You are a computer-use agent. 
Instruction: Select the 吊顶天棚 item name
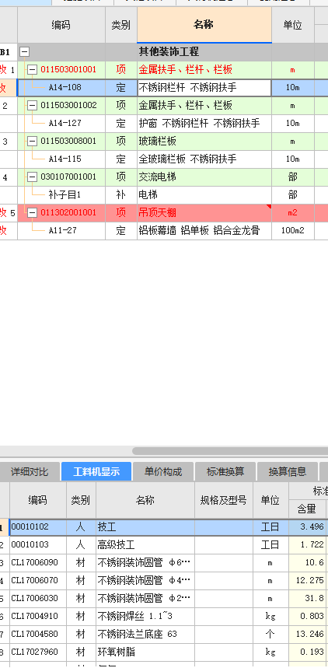(157, 212)
